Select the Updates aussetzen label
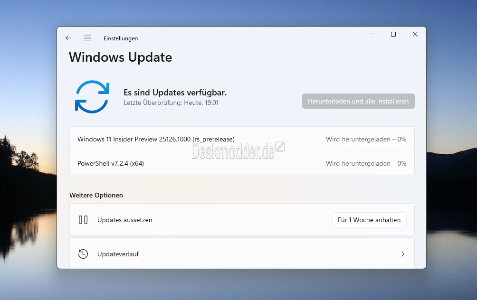Viewport: 477px width, 300px height. click(125, 220)
